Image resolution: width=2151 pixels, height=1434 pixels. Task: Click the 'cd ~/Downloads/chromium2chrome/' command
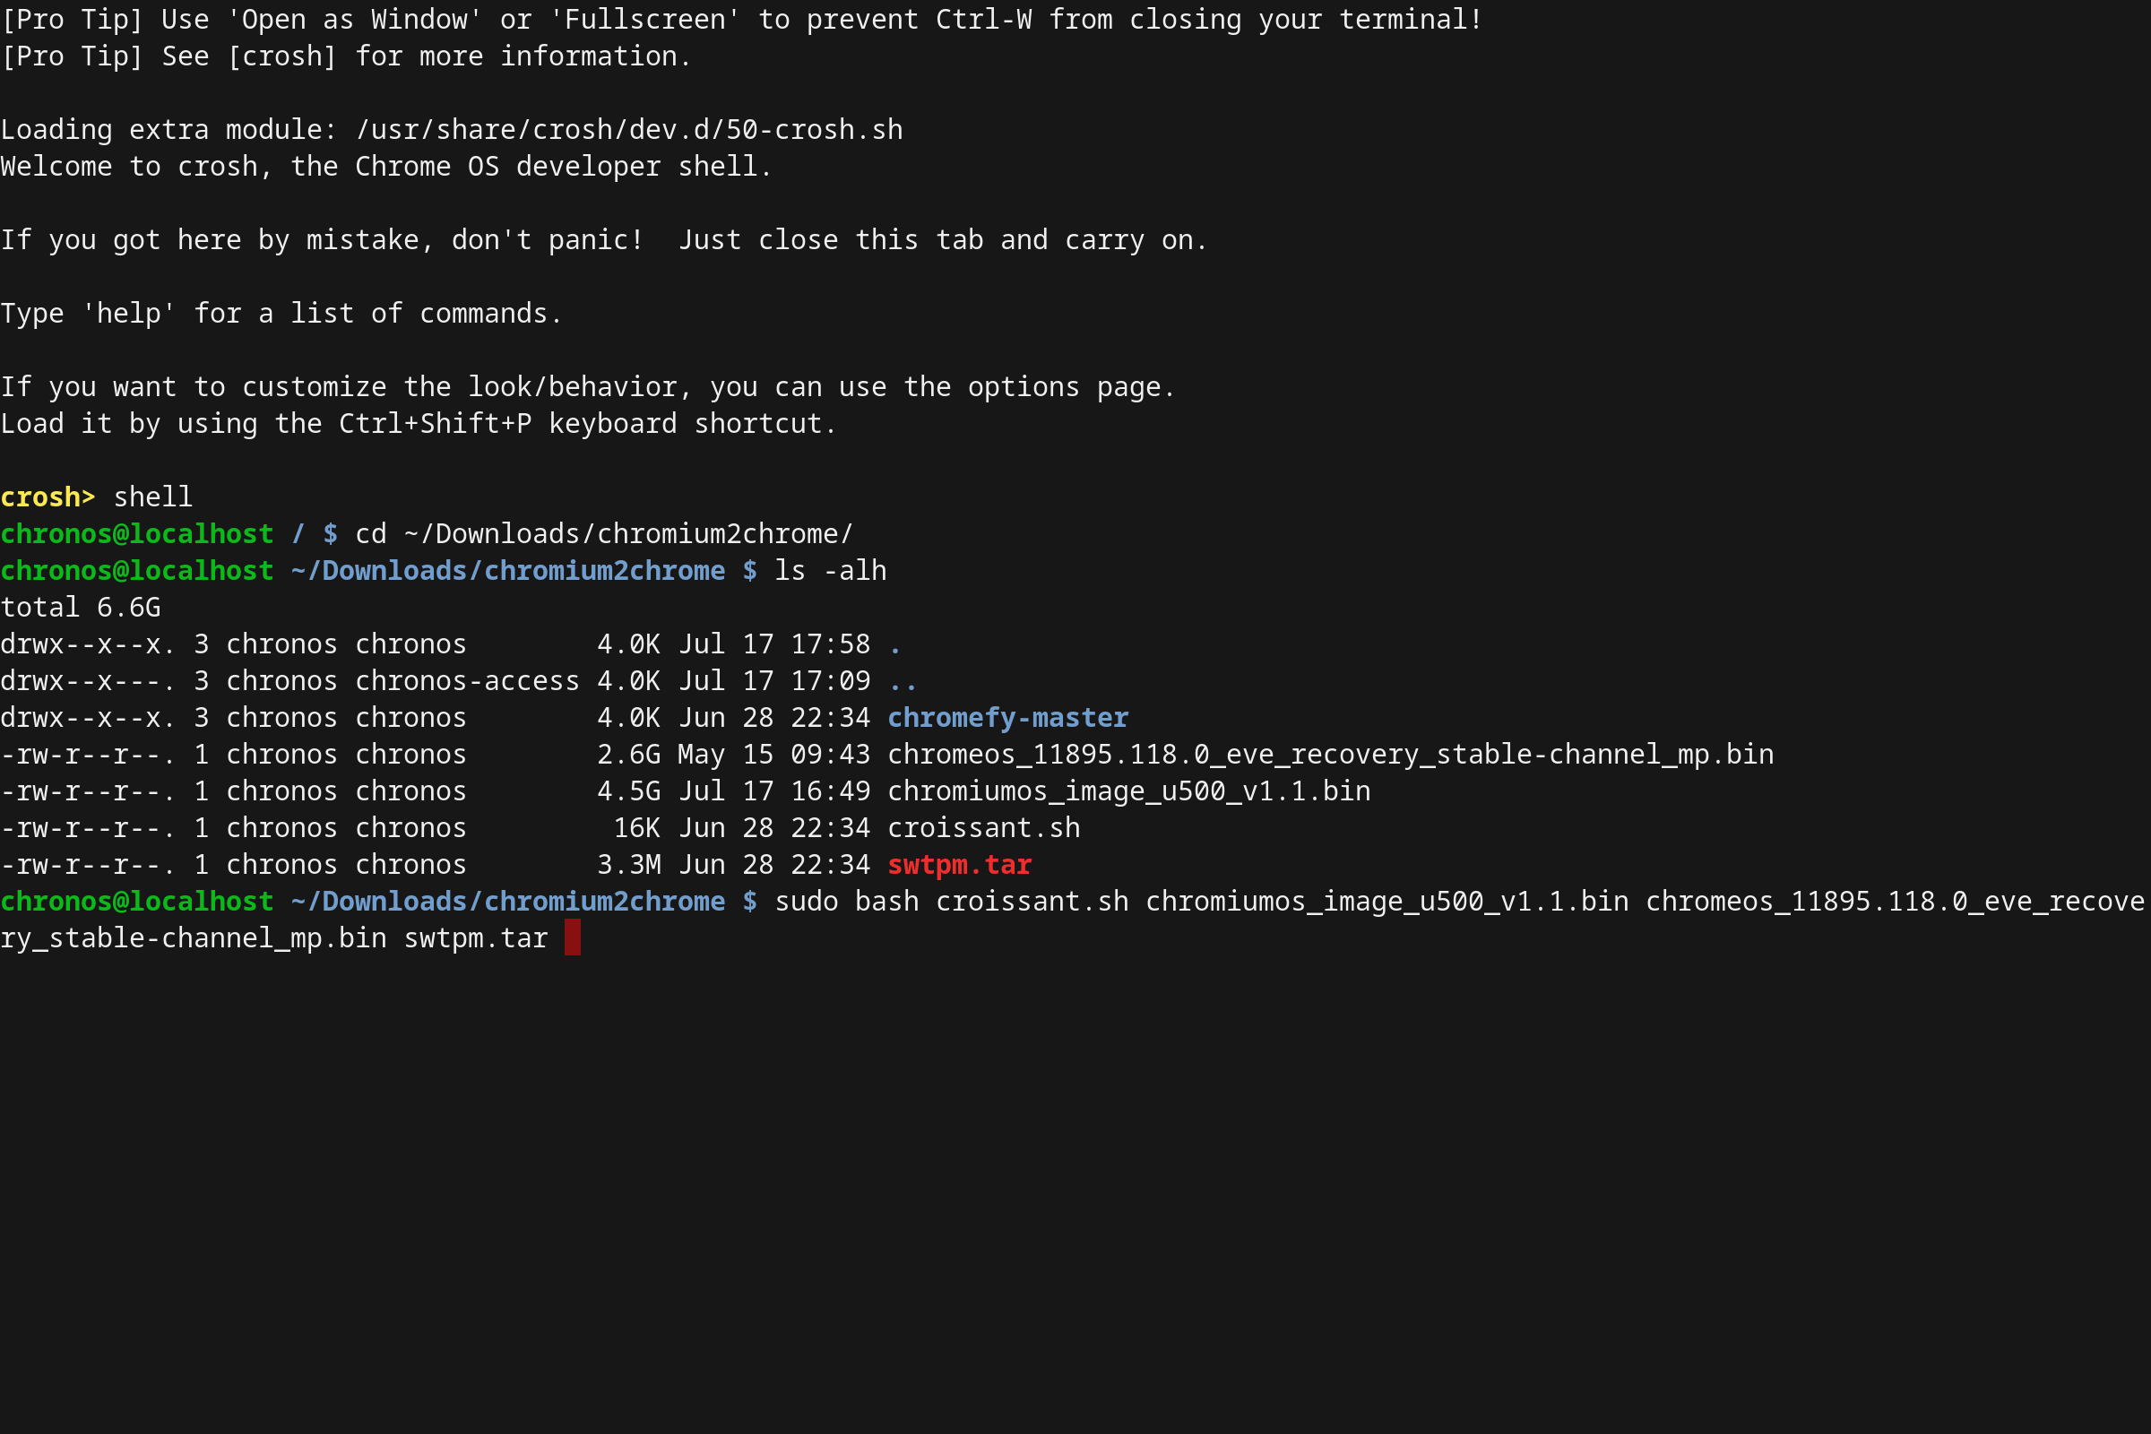tap(603, 534)
